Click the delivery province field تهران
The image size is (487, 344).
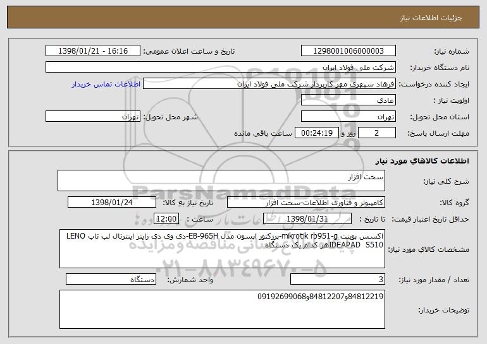coord(348,117)
